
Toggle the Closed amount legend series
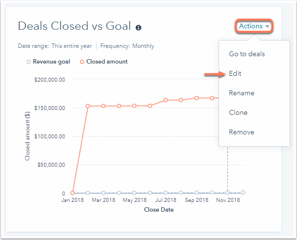[106, 62]
